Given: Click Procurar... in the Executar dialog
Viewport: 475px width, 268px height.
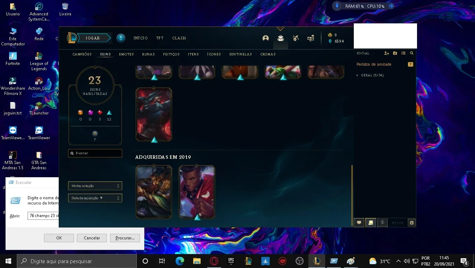Looking at the screenshot, I should click(x=125, y=238).
